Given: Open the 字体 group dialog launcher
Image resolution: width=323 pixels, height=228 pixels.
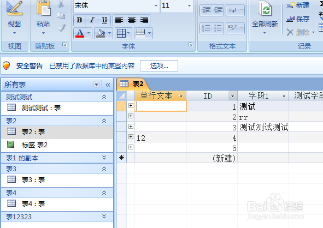Looking at the screenshot, I should point(191,45).
